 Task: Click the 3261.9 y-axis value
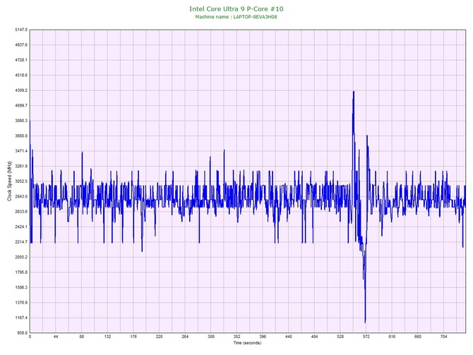pos(21,166)
